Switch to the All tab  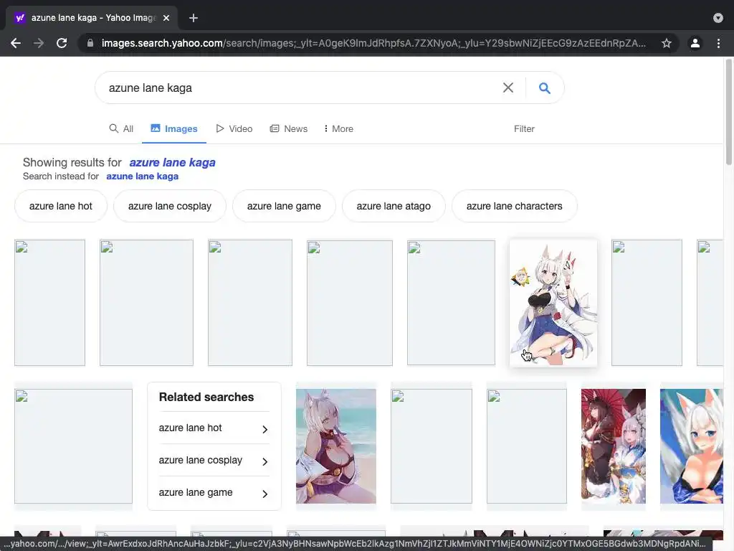121,128
